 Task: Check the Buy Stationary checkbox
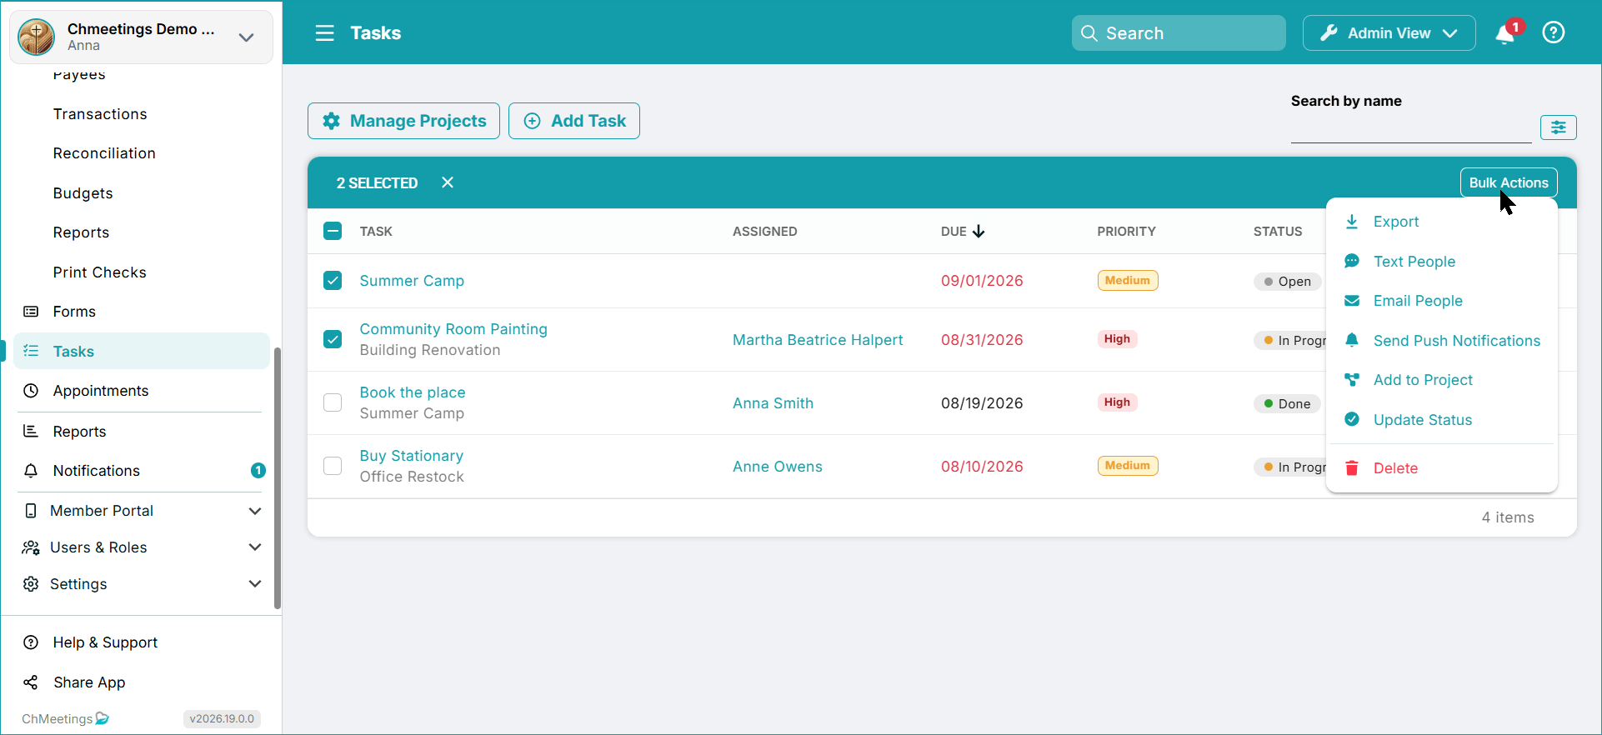(x=333, y=466)
